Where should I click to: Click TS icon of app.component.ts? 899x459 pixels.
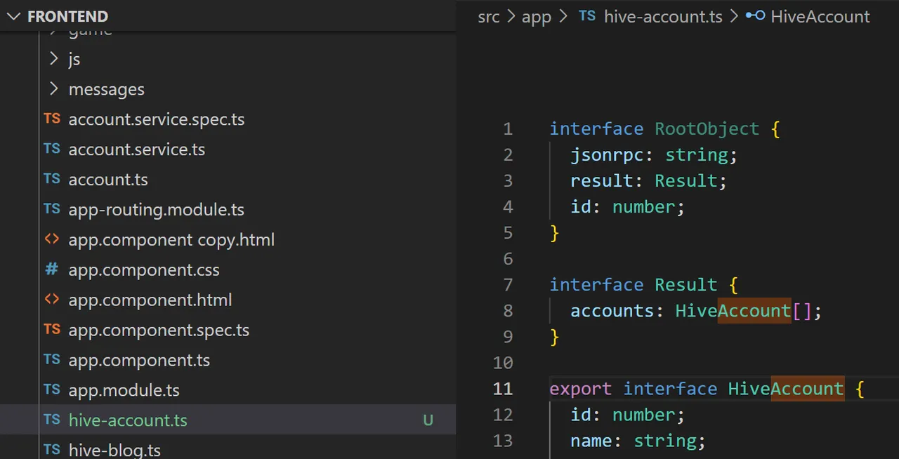coord(52,360)
